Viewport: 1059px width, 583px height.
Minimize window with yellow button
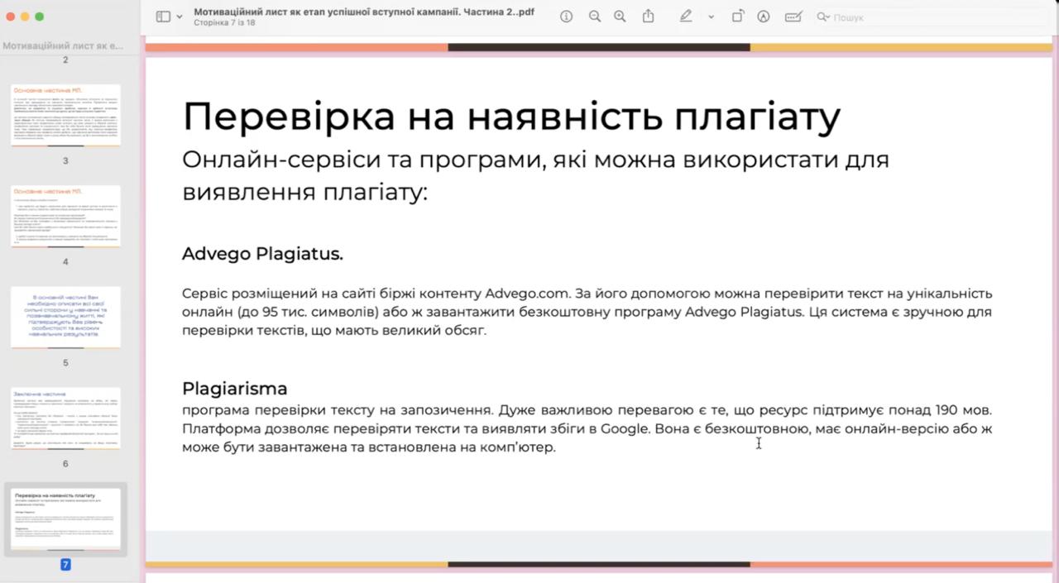click(25, 17)
